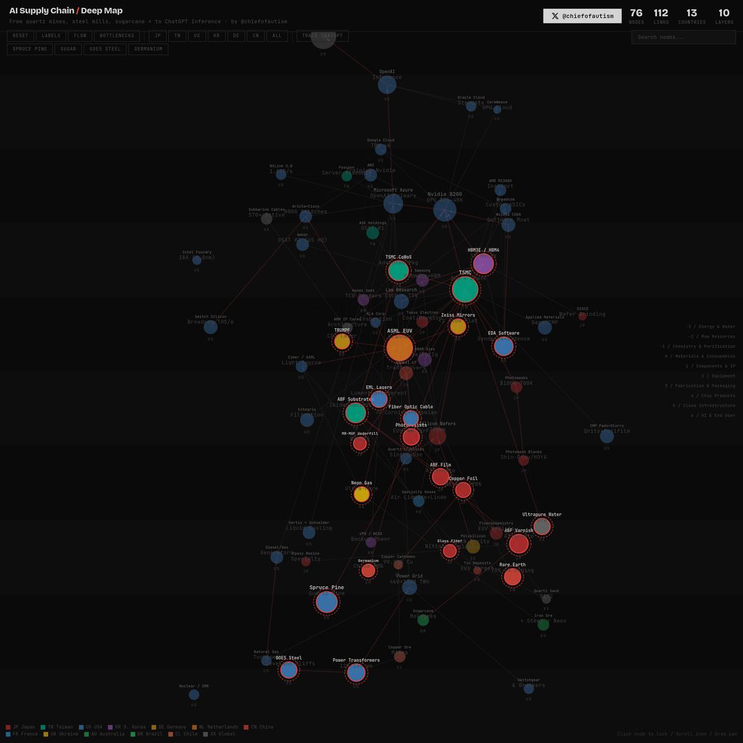Image resolution: width=743 pixels, height=743 pixels.
Task: Select the TSMC CoWoS node
Action: pyautogui.click(x=398, y=271)
